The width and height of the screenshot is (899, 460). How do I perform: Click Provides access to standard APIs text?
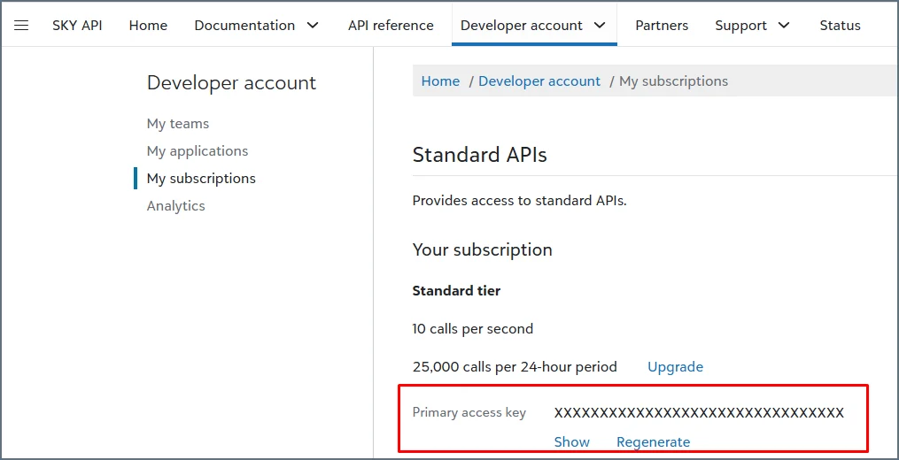[519, 201]
